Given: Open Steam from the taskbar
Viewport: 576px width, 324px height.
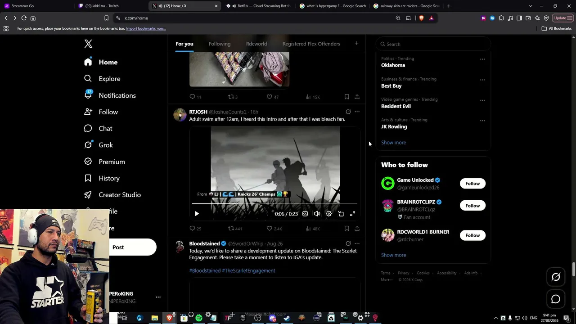Looking at the screenshot, I should click(x=287, y=318).
